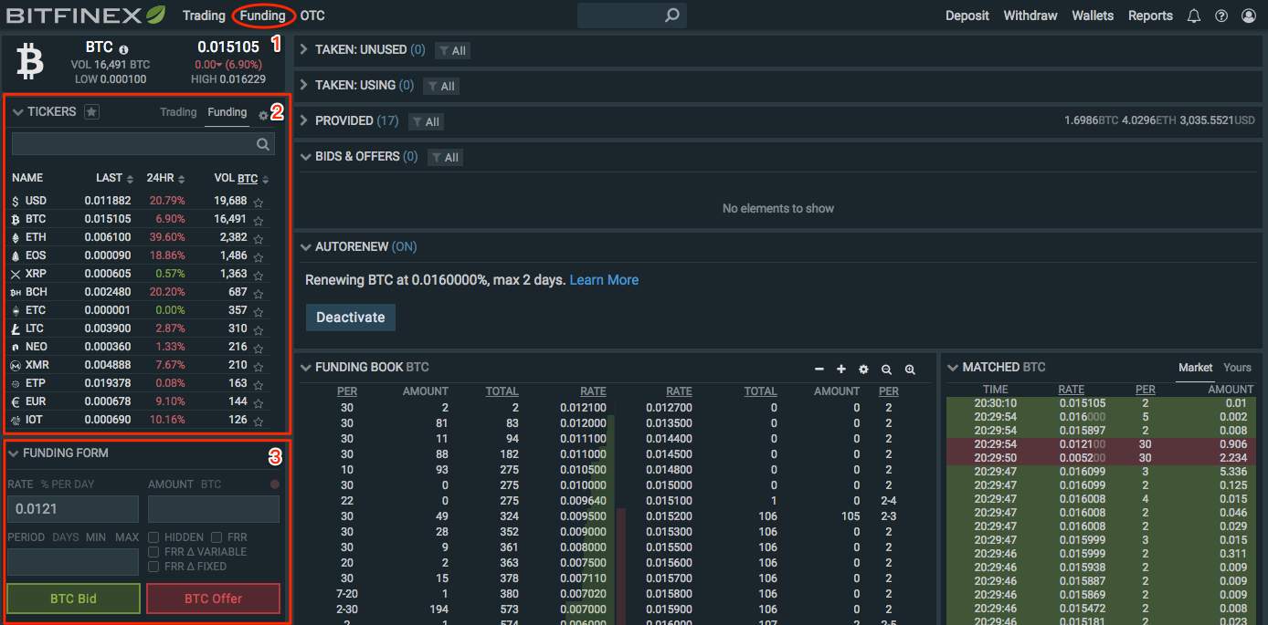Image resolution: width=1268 pixels, height=625 pixels.
Task: Go to the Deposit page
Action: tap(967, 16)
